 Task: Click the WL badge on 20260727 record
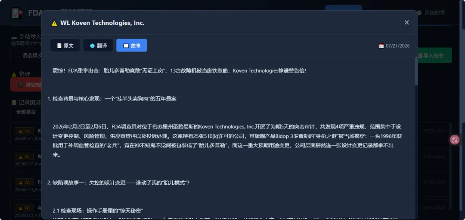click(x=24, y=156)
